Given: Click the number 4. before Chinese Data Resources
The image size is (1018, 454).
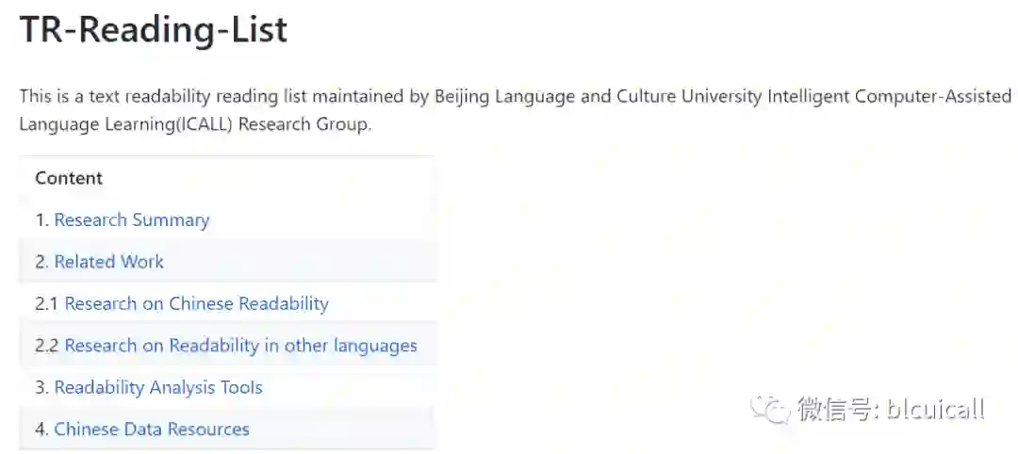Looking at the screenshot, I should point(41,430).
